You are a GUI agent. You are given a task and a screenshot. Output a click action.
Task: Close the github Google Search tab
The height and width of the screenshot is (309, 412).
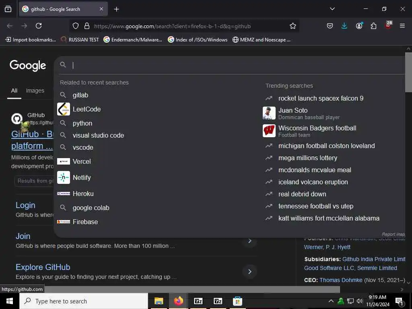point(101,9)
